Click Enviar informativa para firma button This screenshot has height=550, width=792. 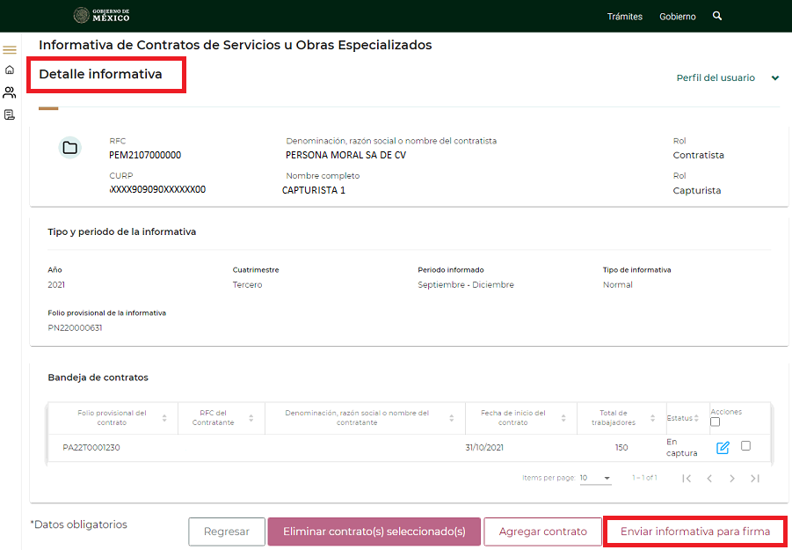point(695,532)
